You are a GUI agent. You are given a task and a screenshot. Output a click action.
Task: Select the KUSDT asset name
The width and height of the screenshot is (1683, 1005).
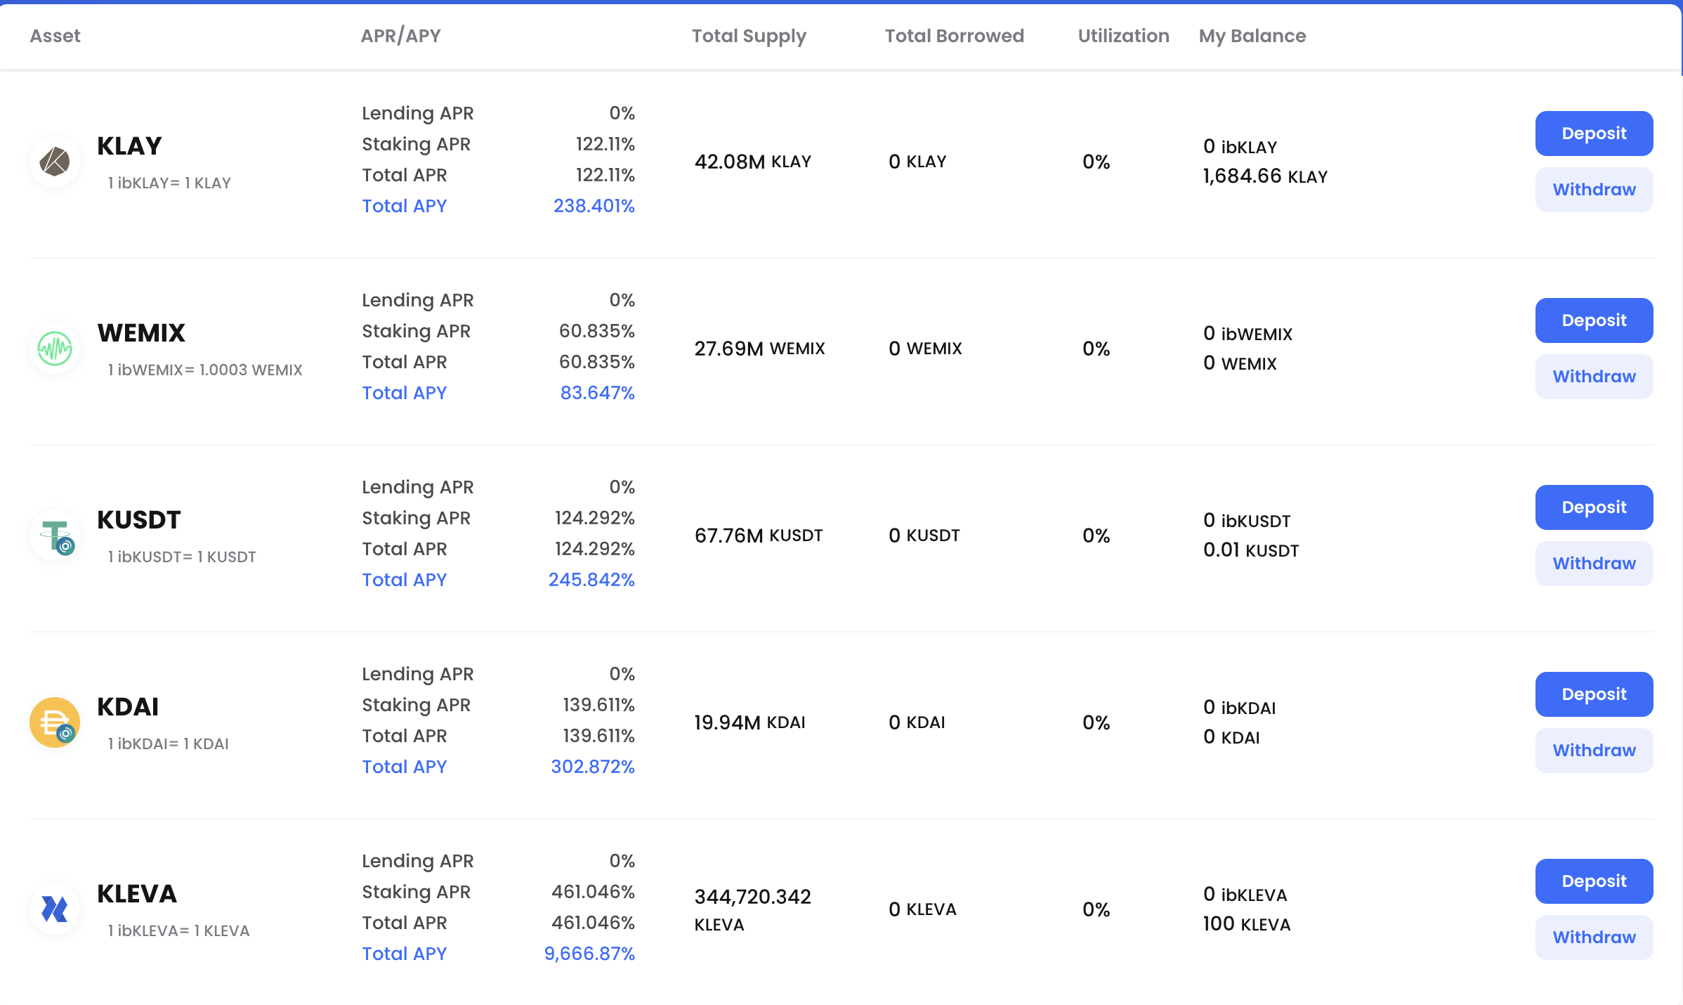pyautogui.click(x=139, y=520)
